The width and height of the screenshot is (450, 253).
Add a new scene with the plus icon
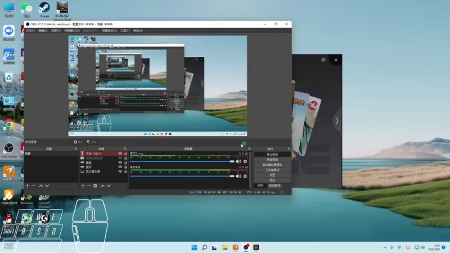27,186
